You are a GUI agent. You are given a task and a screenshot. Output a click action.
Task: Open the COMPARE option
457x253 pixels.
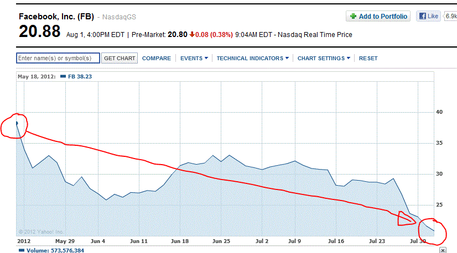[x=157, y=58]
